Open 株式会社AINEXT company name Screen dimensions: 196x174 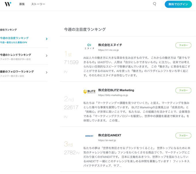tap(110, 135)
